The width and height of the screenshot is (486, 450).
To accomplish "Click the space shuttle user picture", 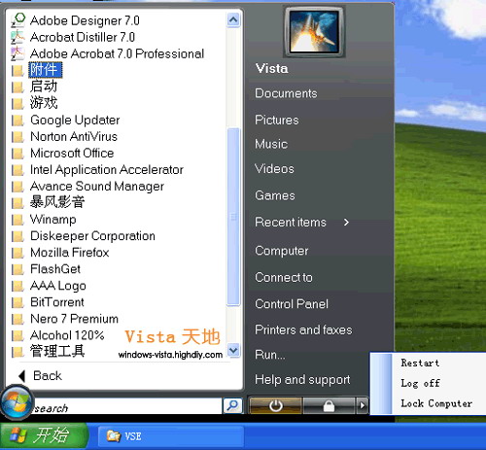I will coord(314,31).
